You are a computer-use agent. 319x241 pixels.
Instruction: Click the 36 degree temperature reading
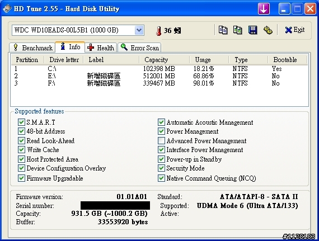[x=172, y=31]
